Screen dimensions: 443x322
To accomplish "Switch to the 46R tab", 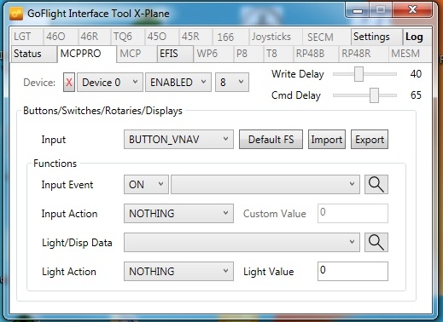I will tap(94, 37).
